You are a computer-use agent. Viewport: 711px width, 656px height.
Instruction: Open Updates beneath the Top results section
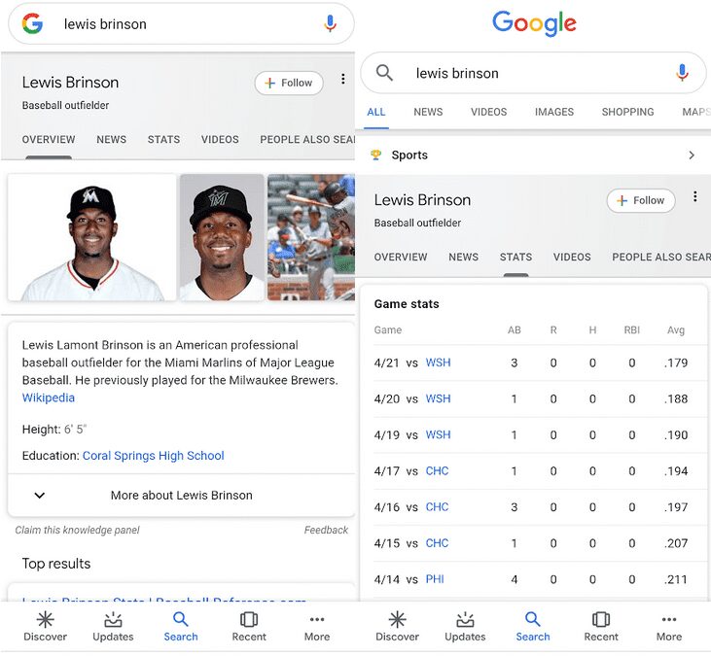tap(113, 626)
